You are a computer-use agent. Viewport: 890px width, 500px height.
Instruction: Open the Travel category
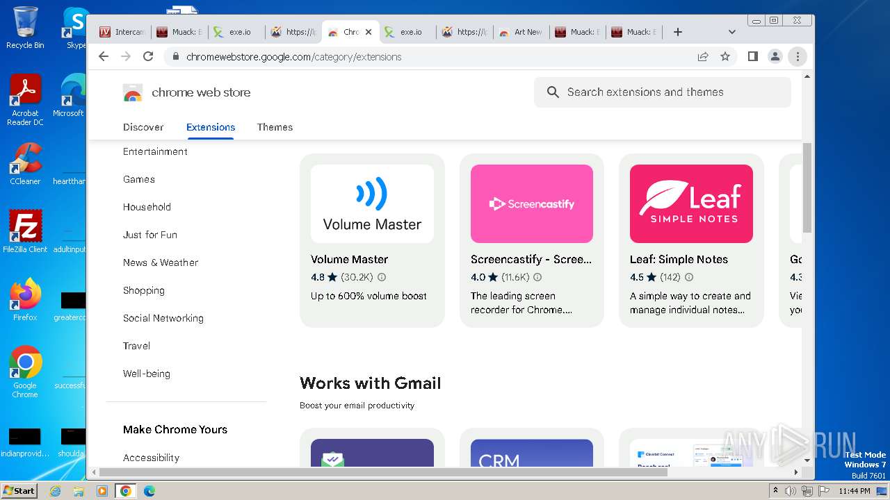pos(136,346)
